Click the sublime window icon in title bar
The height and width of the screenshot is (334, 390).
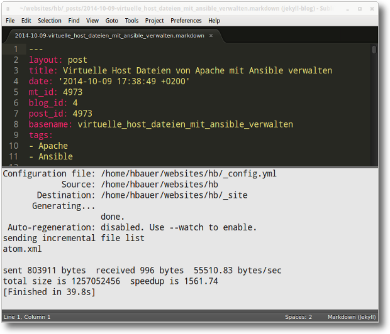[8, 9]
